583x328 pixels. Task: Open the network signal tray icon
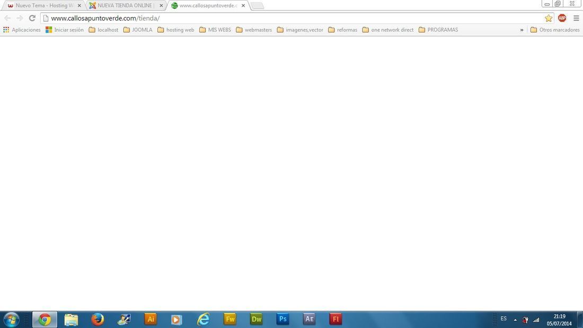(x=536, y=320)
